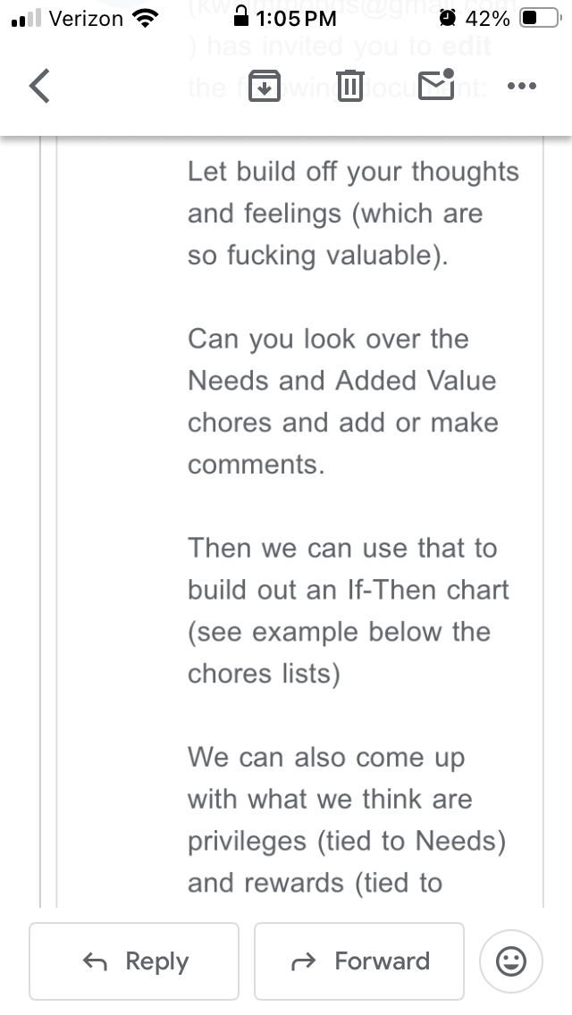The width and height of the screenshot is (572, 1015).
Task: Tap the 42% battery percentage text
Action: (x=488, y=18)
